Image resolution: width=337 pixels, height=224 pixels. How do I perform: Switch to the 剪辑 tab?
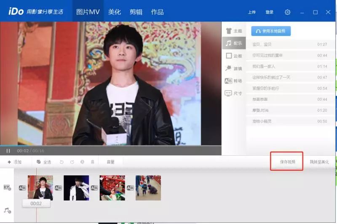pyautogui.click(x=136, y=12)
